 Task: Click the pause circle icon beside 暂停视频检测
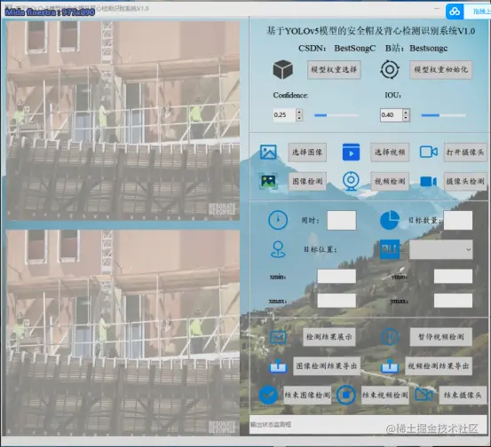390,337
